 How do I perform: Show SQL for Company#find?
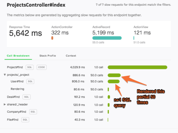tap(33, 112)
